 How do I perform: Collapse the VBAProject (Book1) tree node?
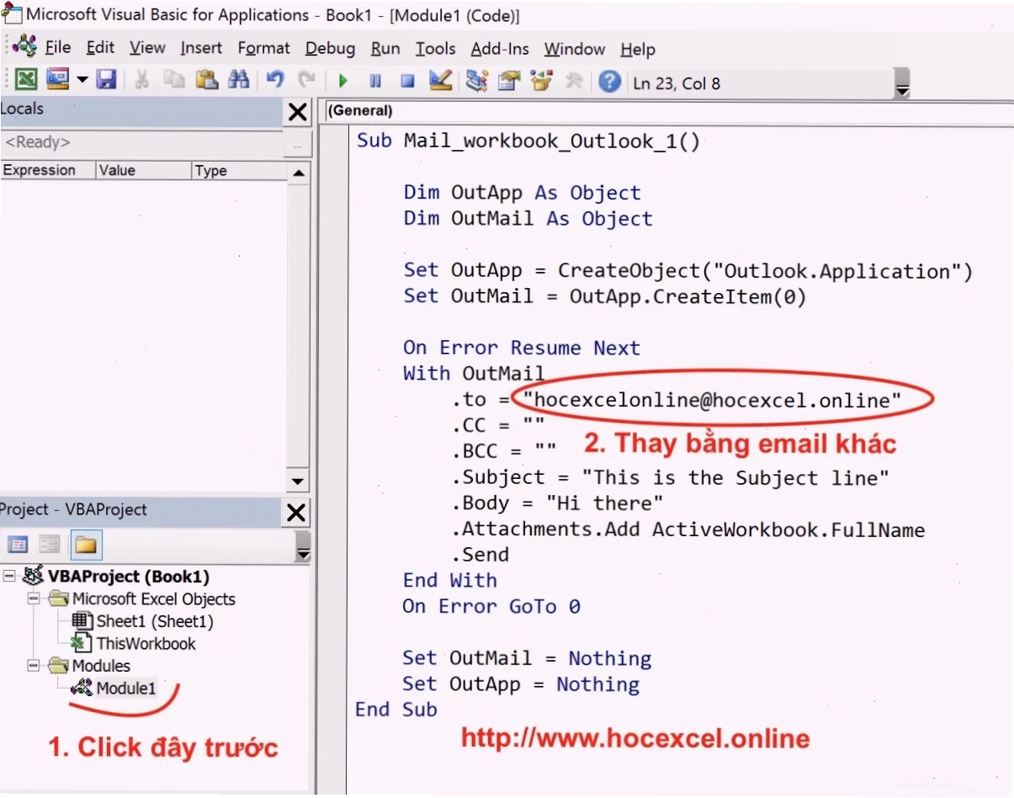click(x=8, y=577)
